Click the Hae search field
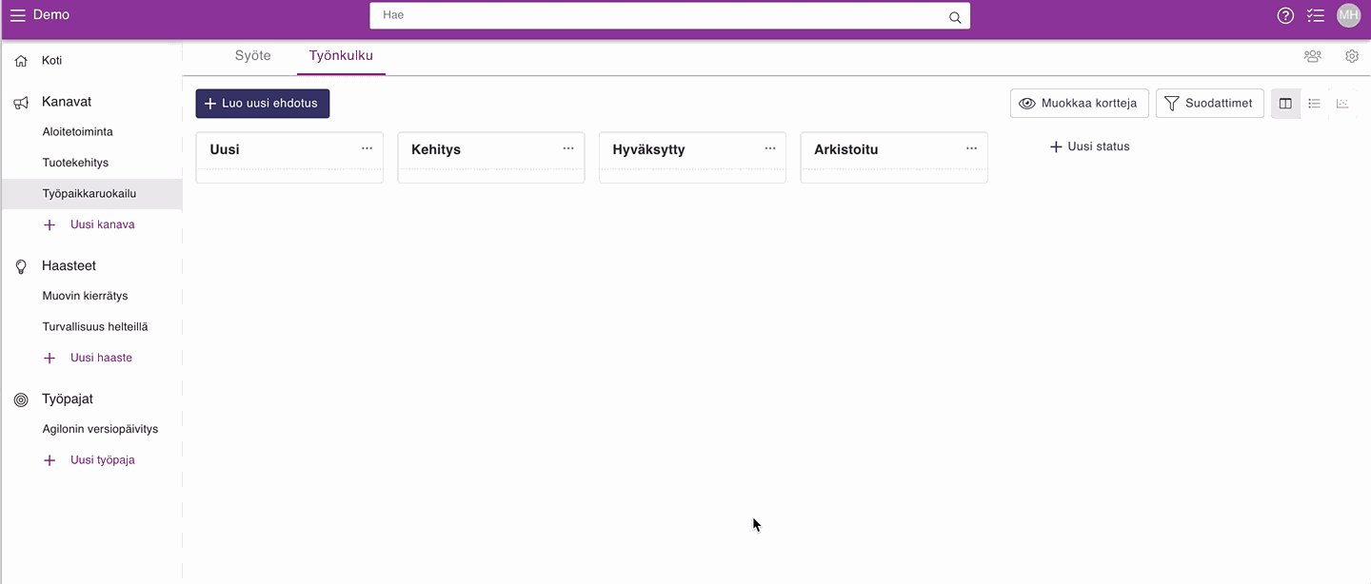This screenshot has width=1371, height=584. click(x=670, y=16)
